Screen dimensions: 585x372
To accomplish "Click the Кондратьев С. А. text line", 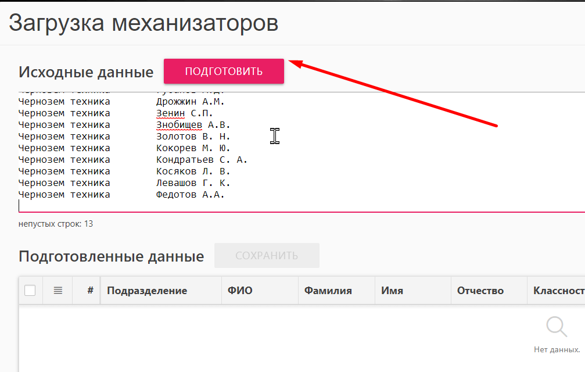I will [x=202, y=160].
